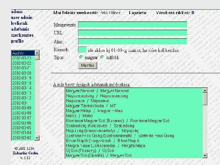Focus the Megnevezés input field

click(x=133, y=25)
